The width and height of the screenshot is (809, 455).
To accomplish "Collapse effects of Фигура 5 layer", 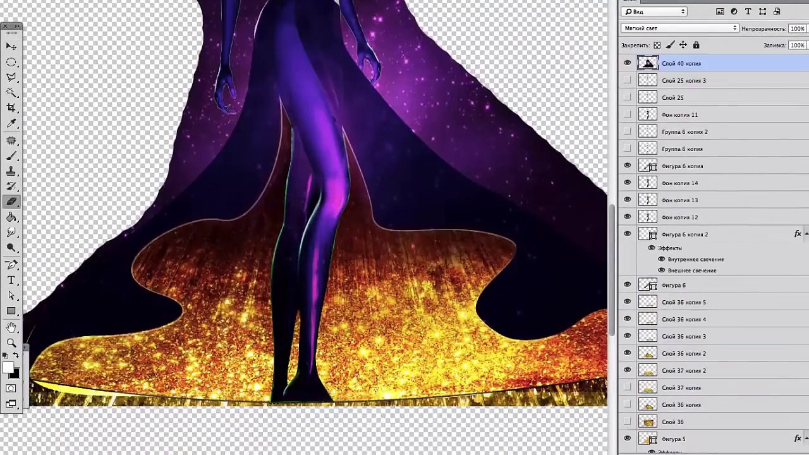I will (806, 439).
